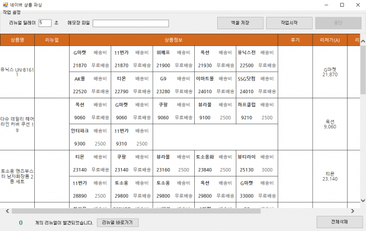Image resolution: width=366 pixels, height=231 pixels.
Task: Click the SSG닷컴 shop label
Action: [x=246, y=79]
